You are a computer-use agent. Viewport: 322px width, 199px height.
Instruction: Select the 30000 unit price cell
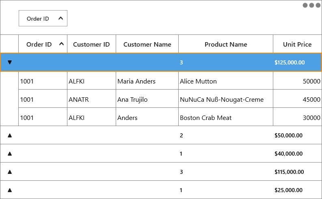[297, 117]
